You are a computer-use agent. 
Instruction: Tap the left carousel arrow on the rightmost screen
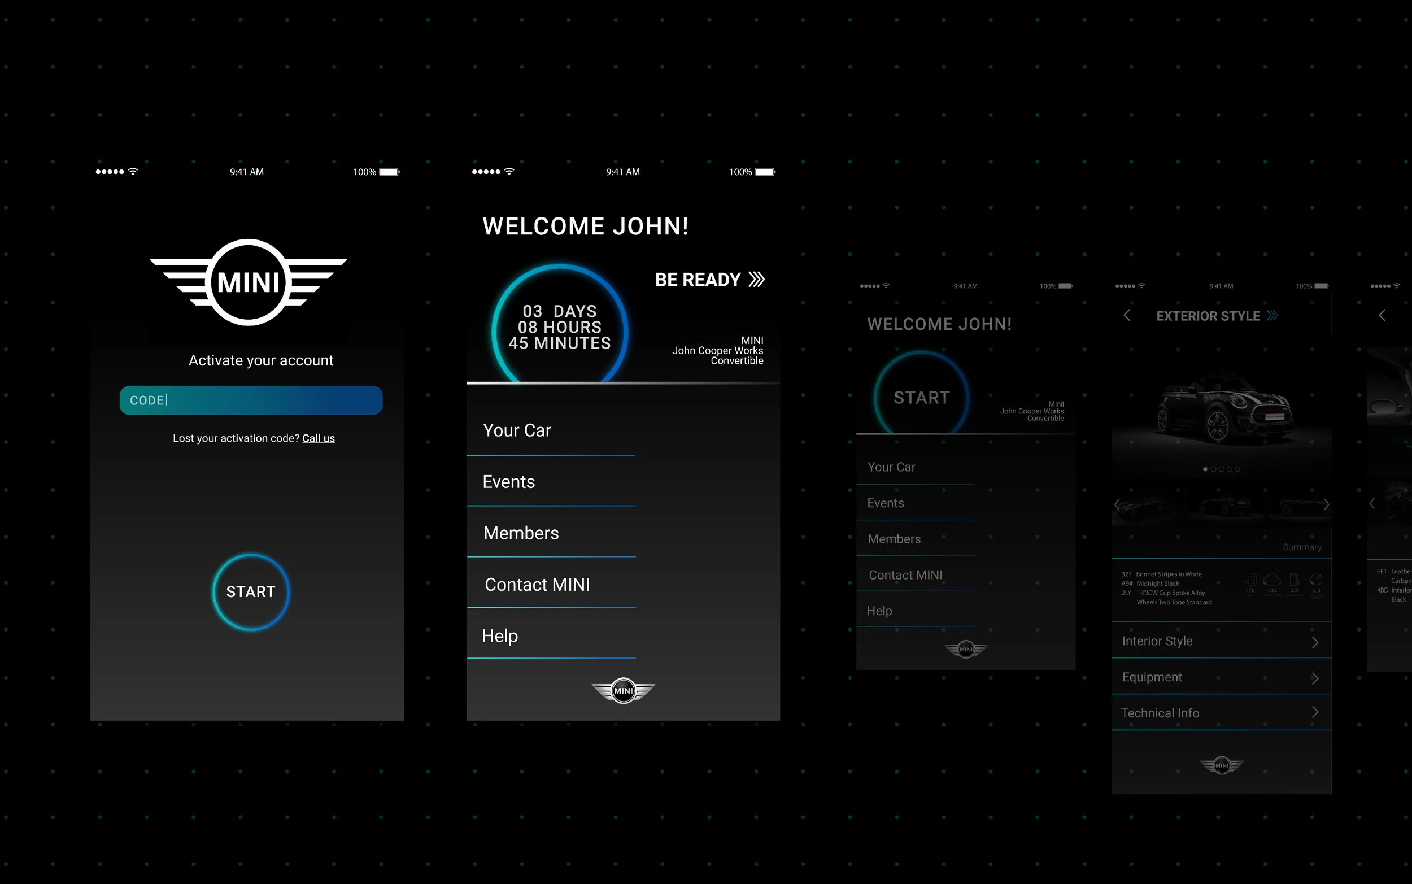1372,503
